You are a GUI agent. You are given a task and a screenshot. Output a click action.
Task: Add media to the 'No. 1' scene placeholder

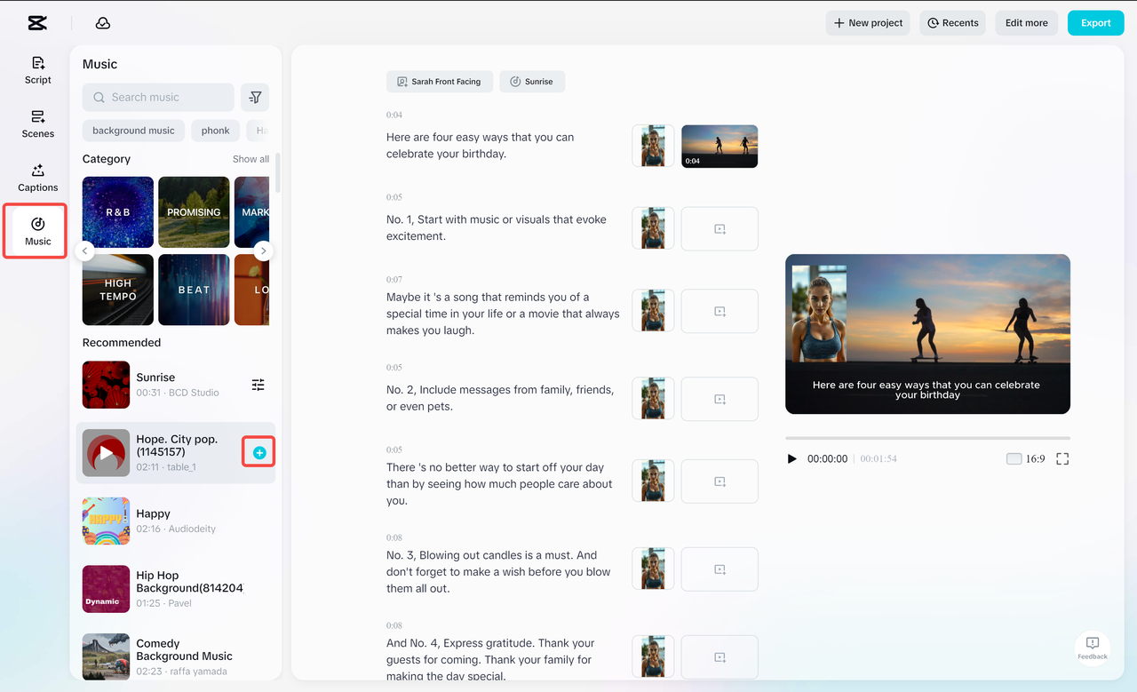point(720,229)
